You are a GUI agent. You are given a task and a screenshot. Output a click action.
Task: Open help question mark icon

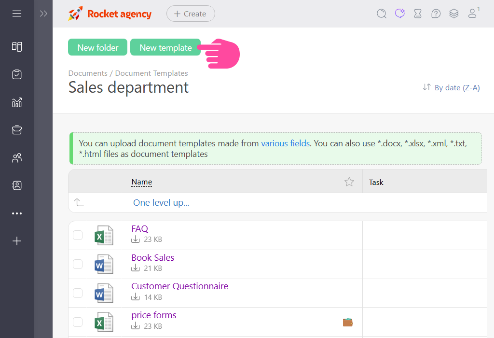coord(436,14)
